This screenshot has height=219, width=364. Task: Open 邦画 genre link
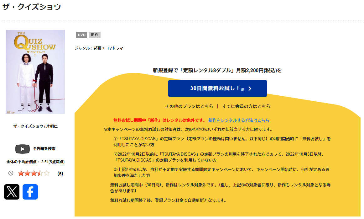(x=97, y=48)
